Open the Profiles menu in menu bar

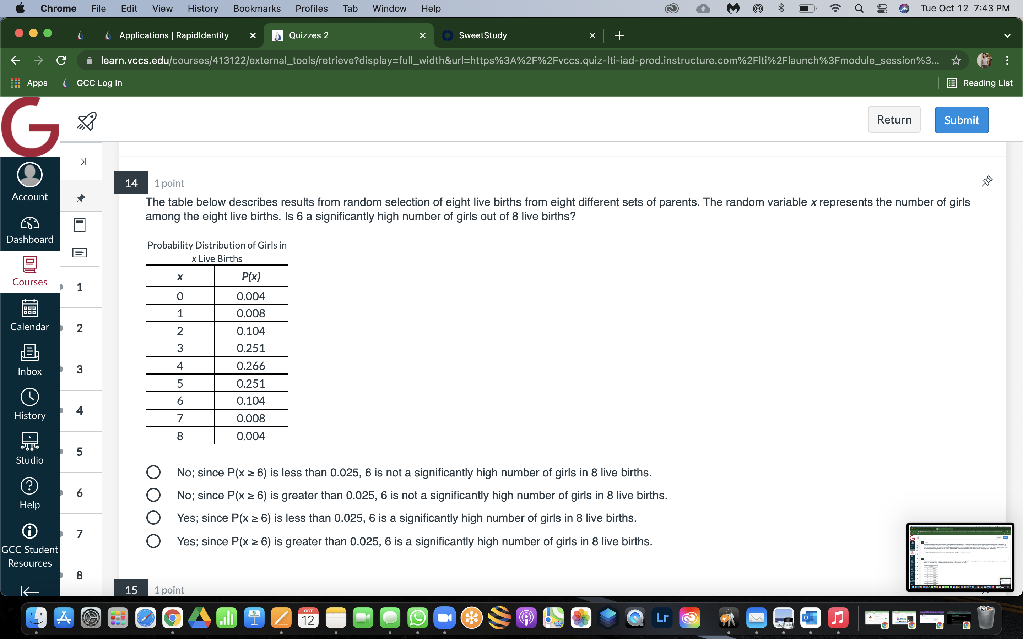312,9
